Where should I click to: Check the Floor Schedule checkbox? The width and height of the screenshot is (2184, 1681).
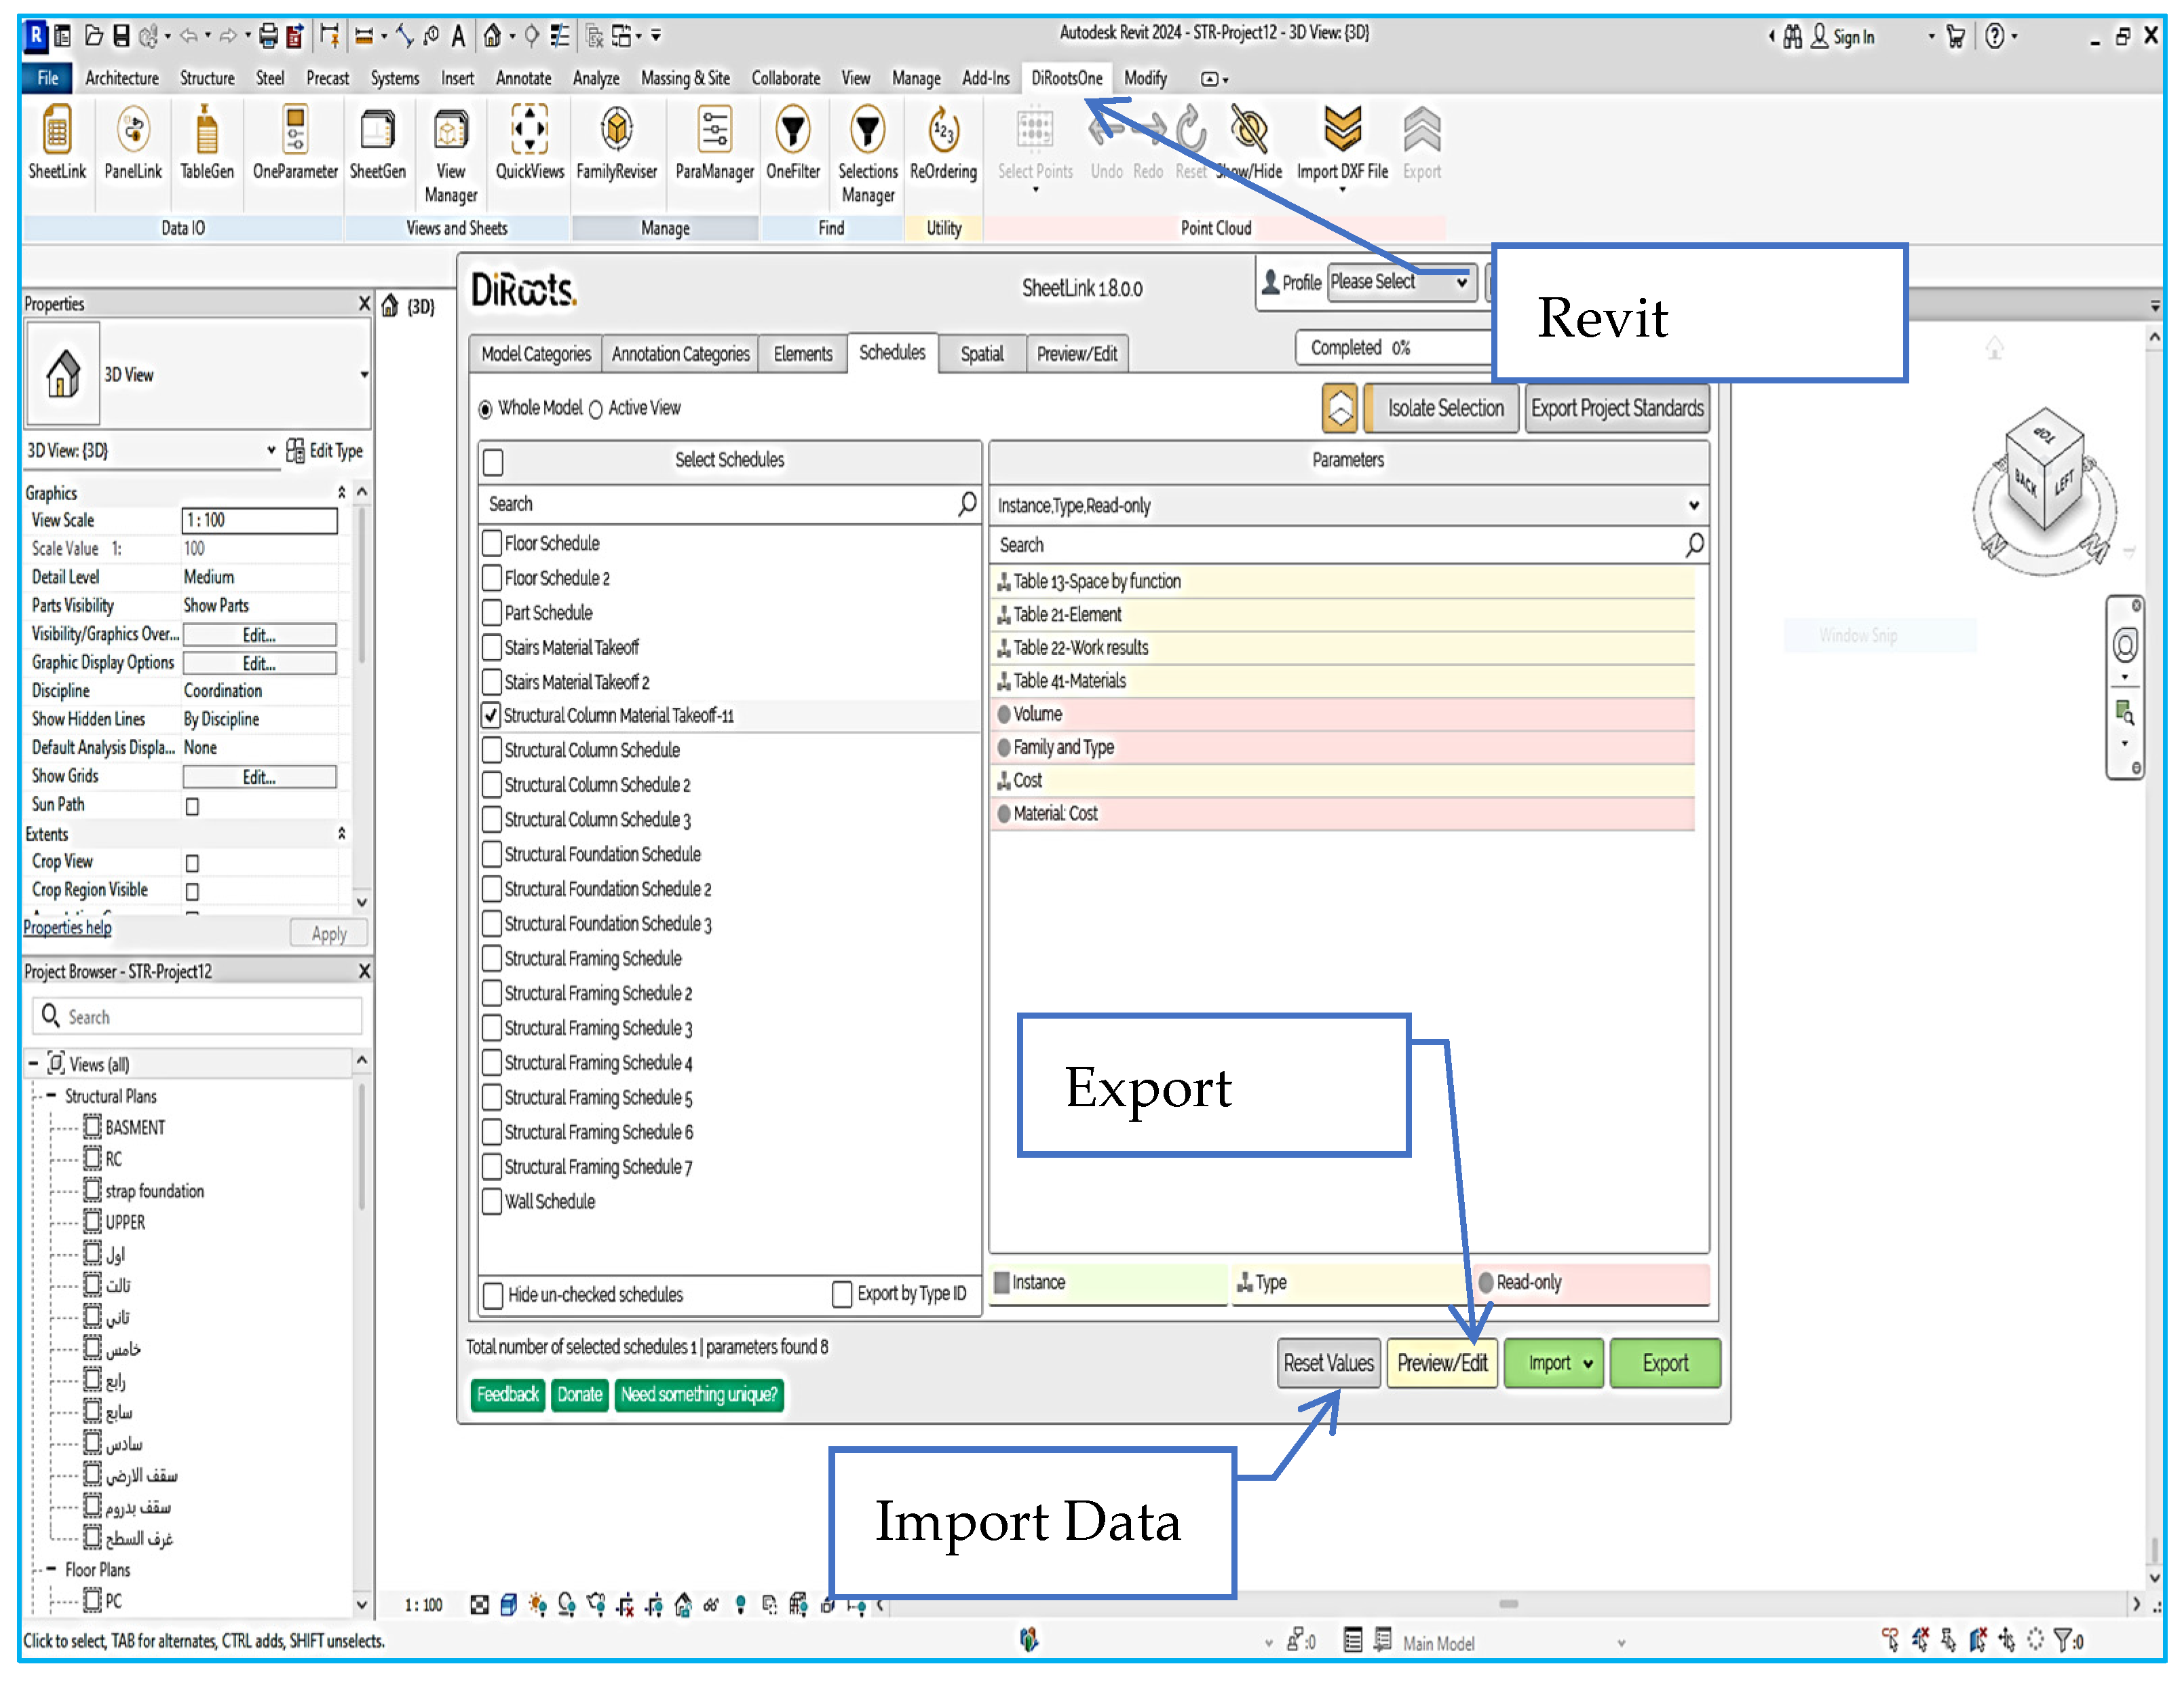pyautogui.click(x=492, y=544)
